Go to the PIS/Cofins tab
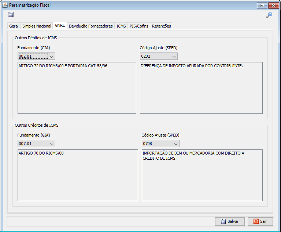Image resolution: width=281 pixels, height=232 pixels. click(139, 26)
